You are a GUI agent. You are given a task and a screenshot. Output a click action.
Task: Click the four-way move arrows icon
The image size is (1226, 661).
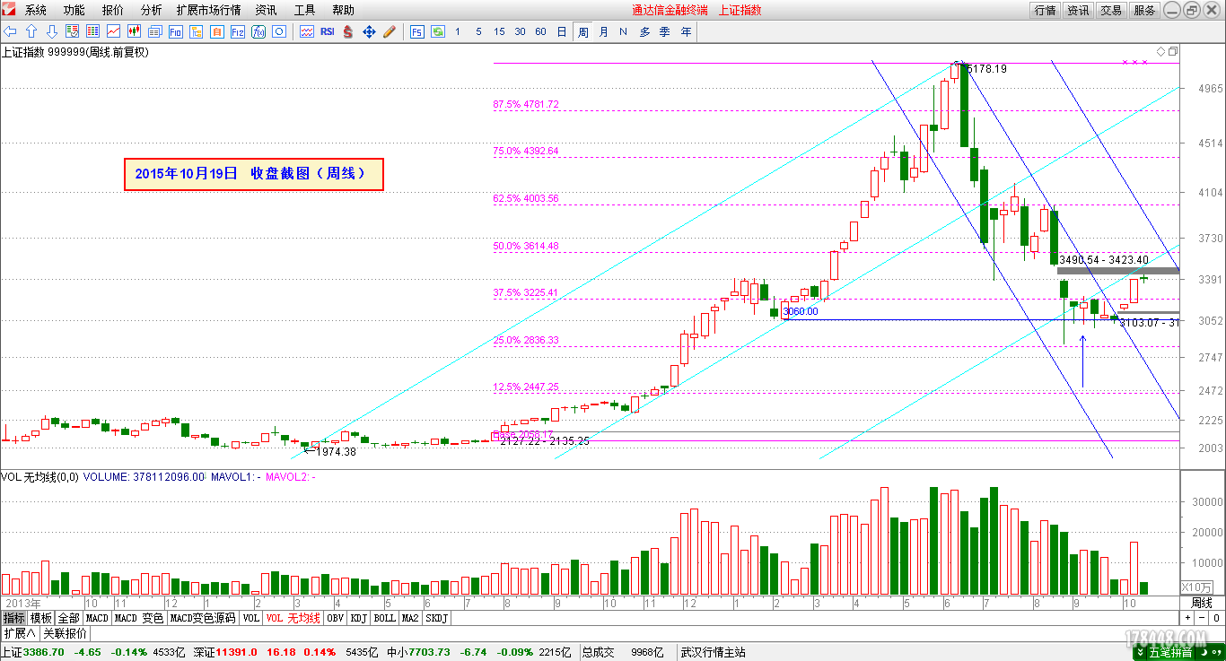[x=369, y=31]
